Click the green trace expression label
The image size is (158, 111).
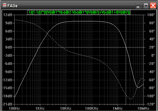[79, 12]
